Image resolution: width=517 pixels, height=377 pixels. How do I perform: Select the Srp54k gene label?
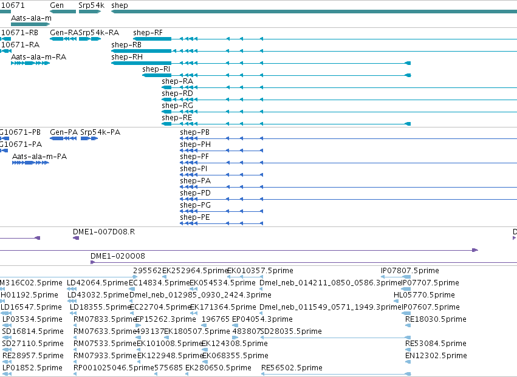coord(91,5)
